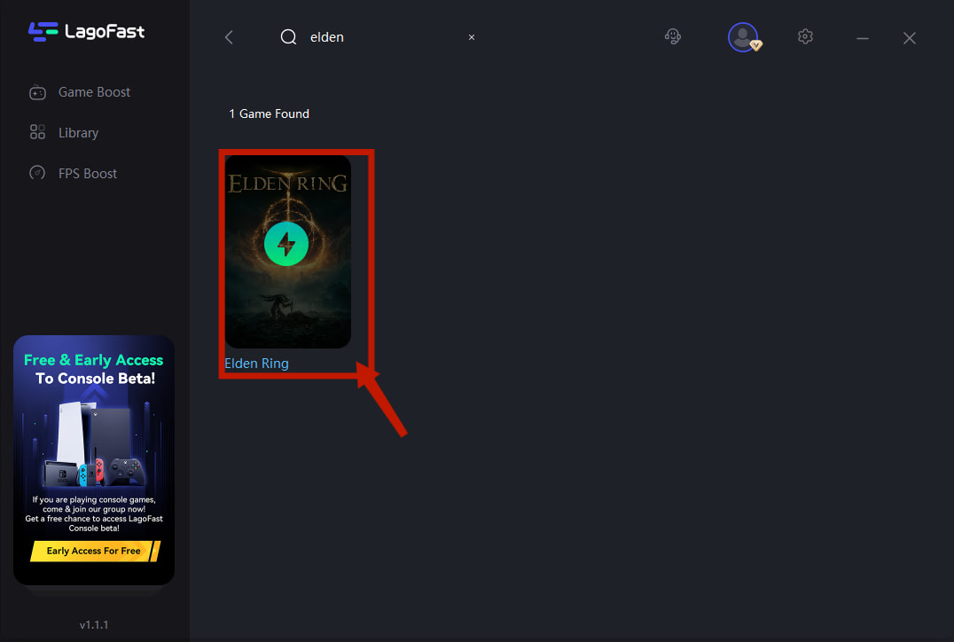Click the VIP diamond badge on avatar
The height and width of the screenshot is (642, 954).
755,45
